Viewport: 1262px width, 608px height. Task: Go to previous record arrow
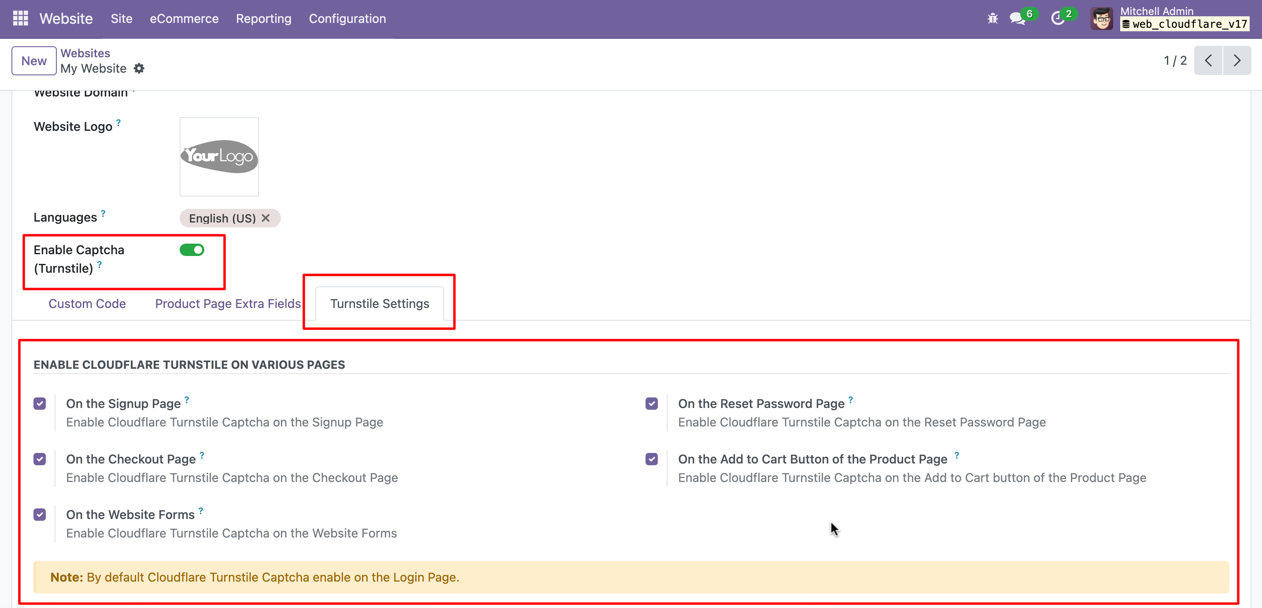(x=1208, y=61)
